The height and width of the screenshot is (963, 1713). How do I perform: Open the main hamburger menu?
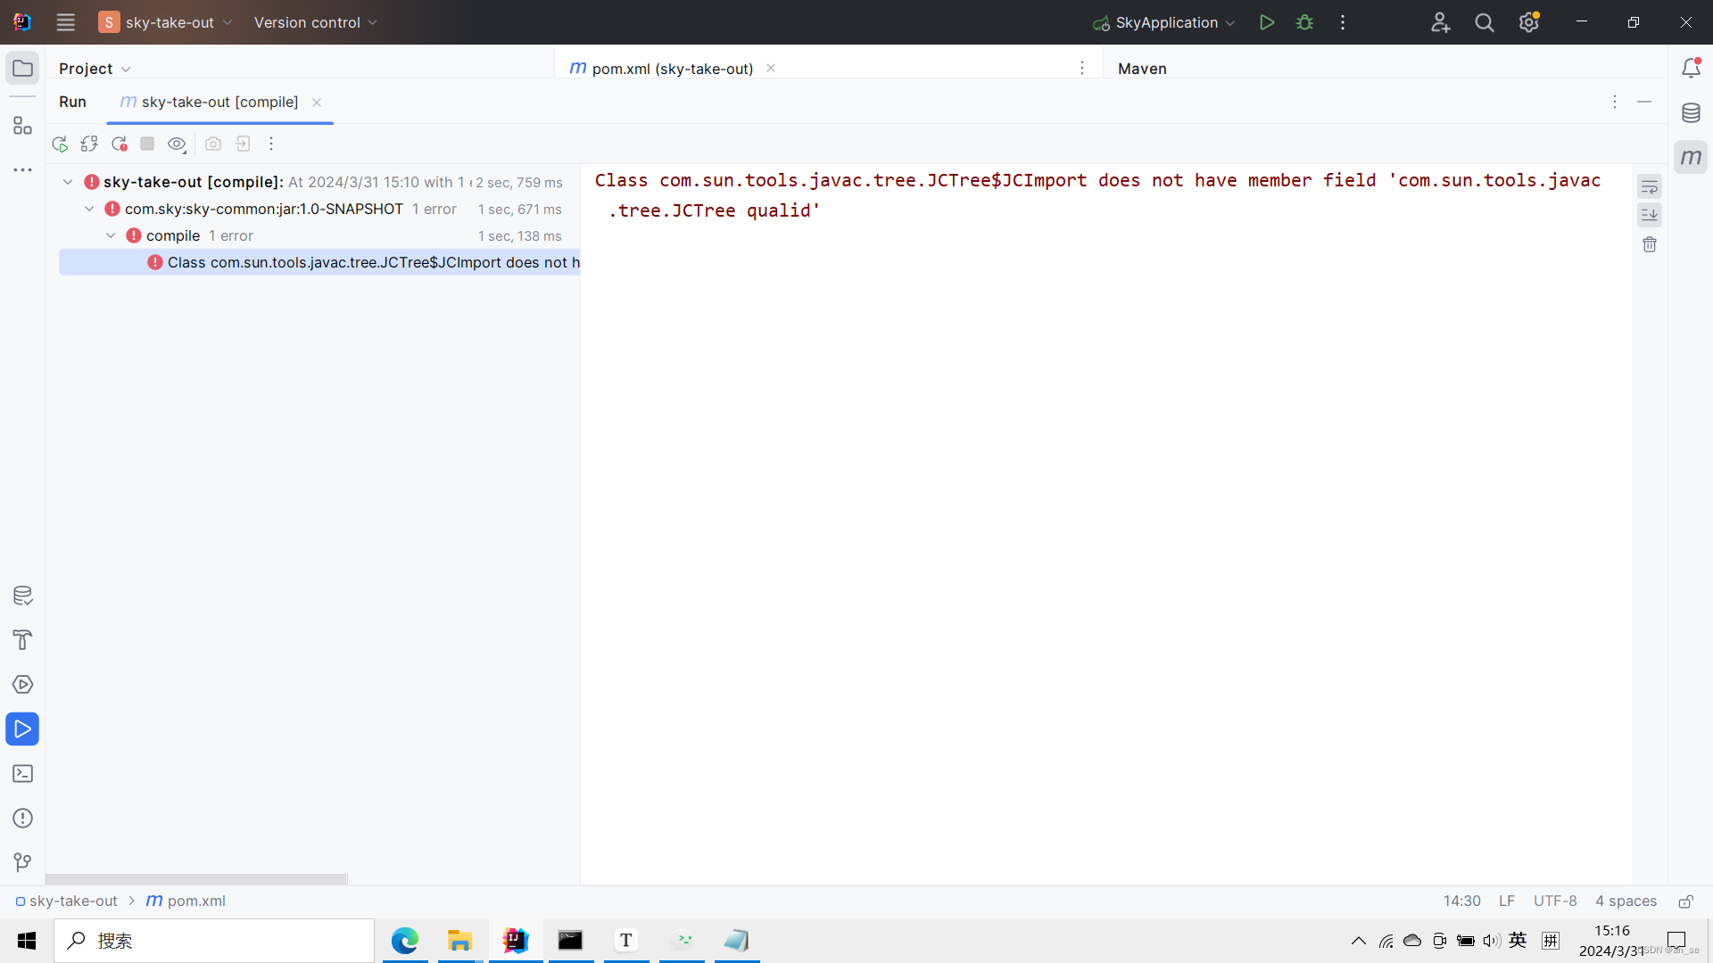click(65, 22)
